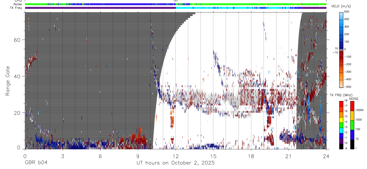Click the 151 CPID value above the plot

[176, 1]
